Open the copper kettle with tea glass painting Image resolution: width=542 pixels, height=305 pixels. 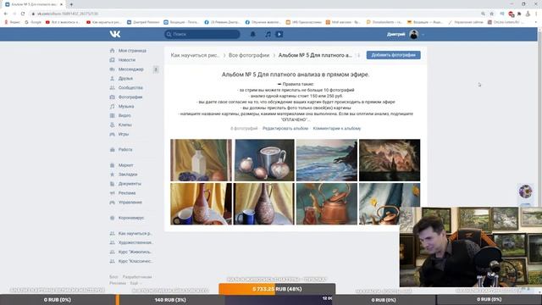327,204
